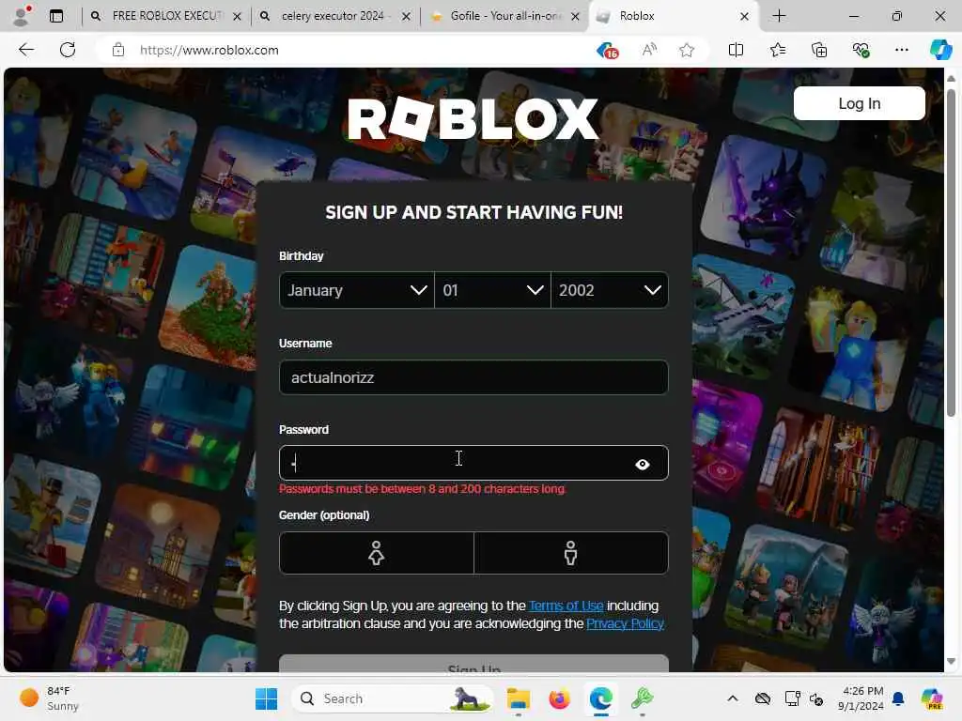This screenshot has height=721, width=962.
Task: Open the birthday month dropdown showing January
Action: 356,290
